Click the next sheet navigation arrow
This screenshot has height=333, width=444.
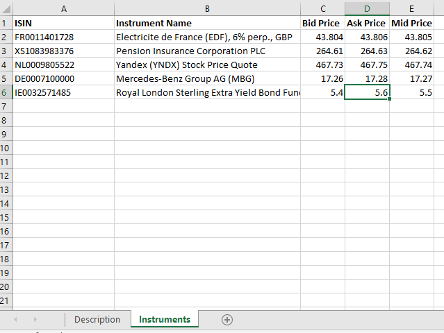(x=35, y=319)
